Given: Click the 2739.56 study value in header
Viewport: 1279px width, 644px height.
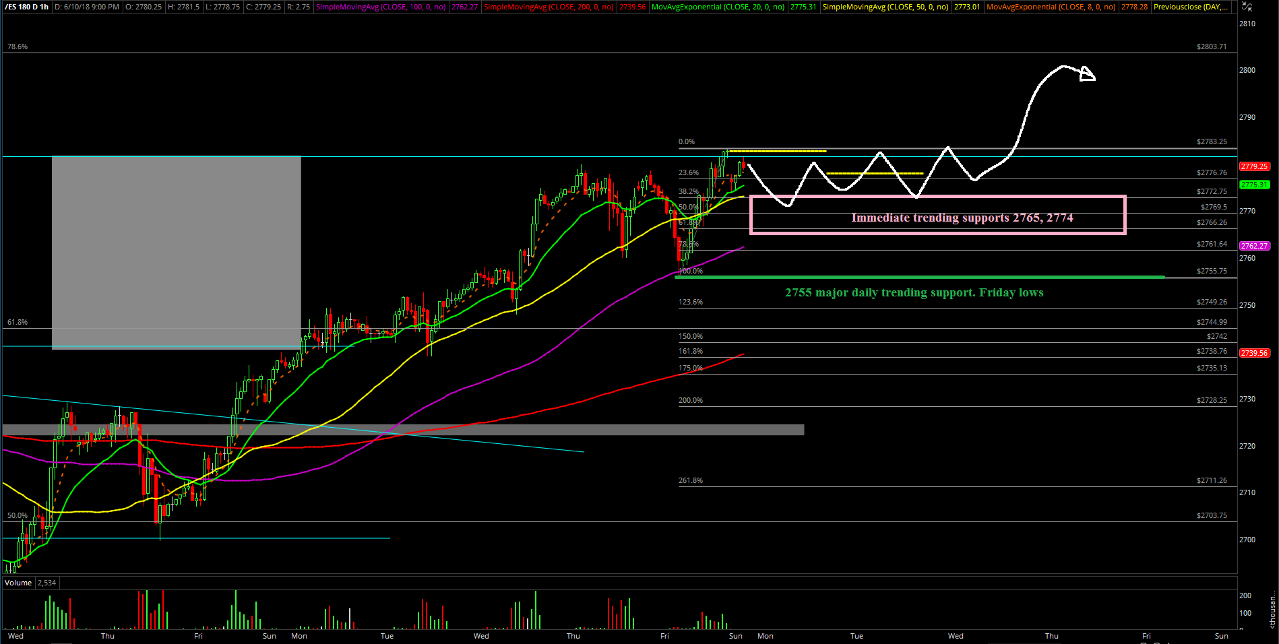Looking at the screenshot, I should tap(632, 7).
